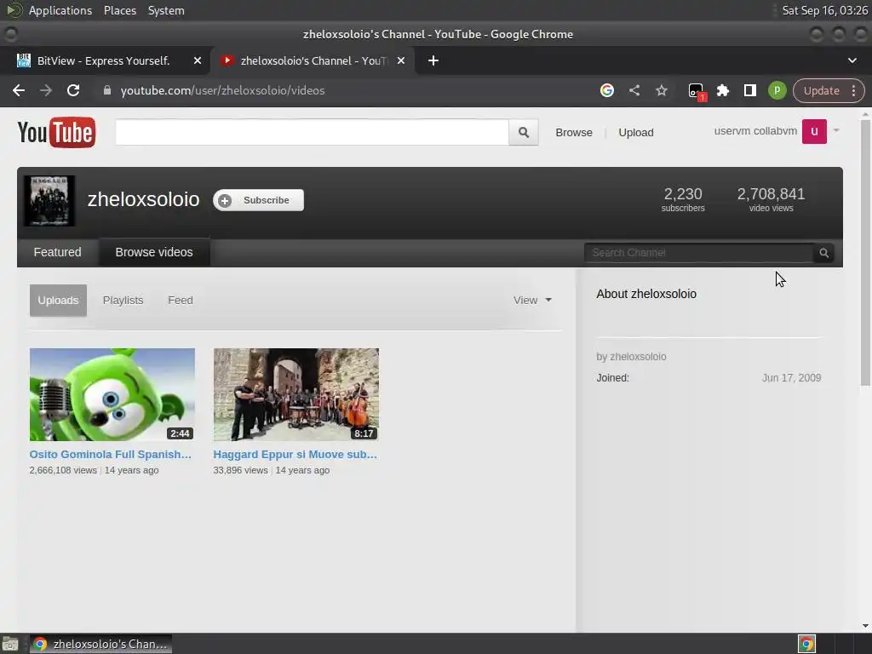Screen dimensions: 872x654
Task: Click the Browse link
Action: 574,132
